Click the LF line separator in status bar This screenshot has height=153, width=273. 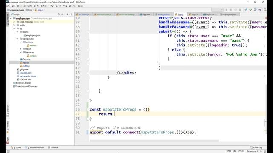(235, 151)
